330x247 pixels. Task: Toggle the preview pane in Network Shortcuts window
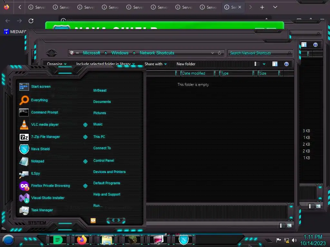pyautogui.click(x=275, y=64)
